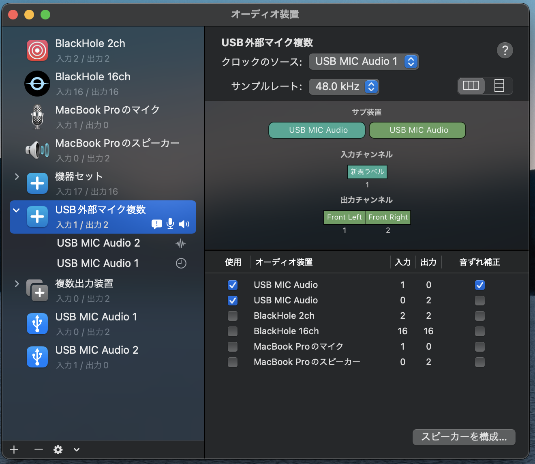
Task: Select sub-device name USB MIC Audio 1 under USB外部マイク複数
Action: click(x=98, y=263)
